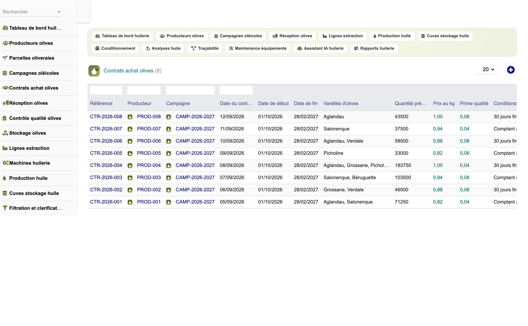This screenshot has width=528, height=326.
Task: Click the Parcelles oliveraies seedling icon
Action: pos(5,58)
